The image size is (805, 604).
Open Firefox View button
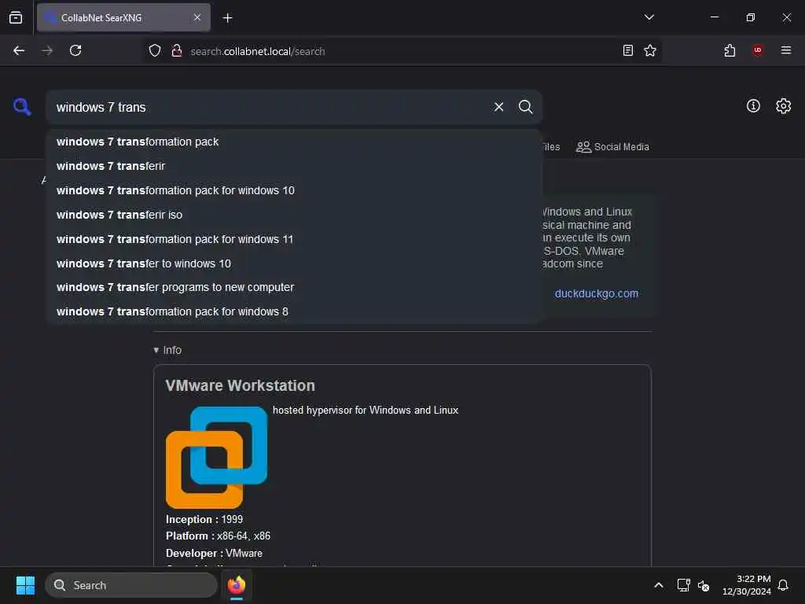click(16, 18)
